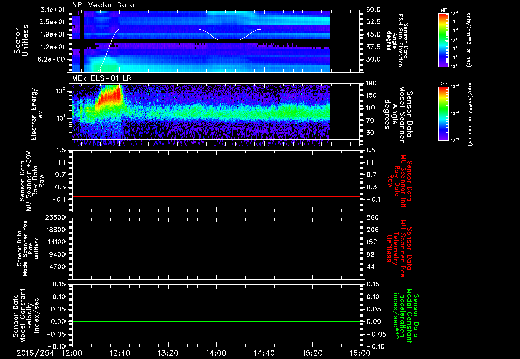Click the 12:00 time tick label

pos(72,353)
